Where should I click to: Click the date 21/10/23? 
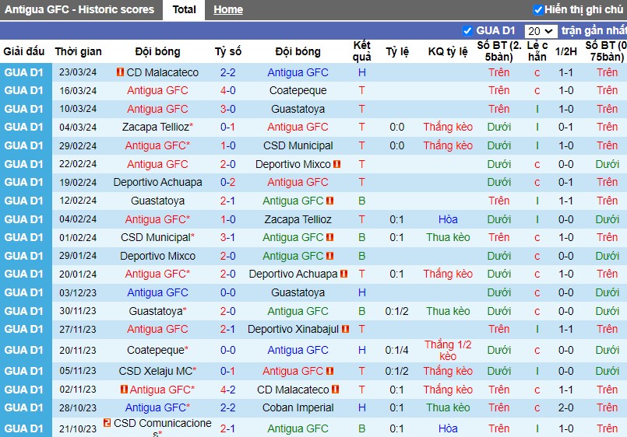(x=78, y=428)
